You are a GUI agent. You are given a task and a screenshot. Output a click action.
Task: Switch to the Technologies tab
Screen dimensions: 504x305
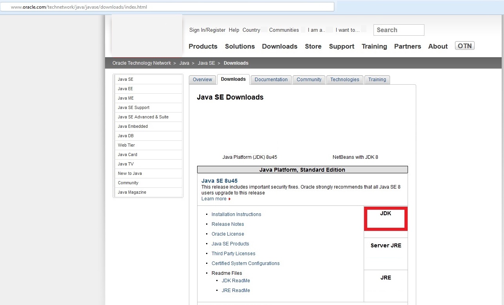pyautogui.click(x=344, y=80)
